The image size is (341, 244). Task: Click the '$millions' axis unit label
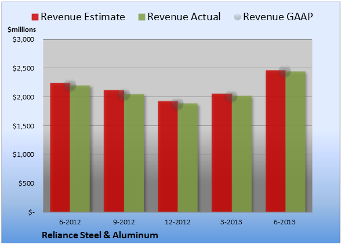21,29
